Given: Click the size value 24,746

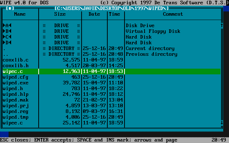Looking at the screenshot, I should click(x=72, y=94).
